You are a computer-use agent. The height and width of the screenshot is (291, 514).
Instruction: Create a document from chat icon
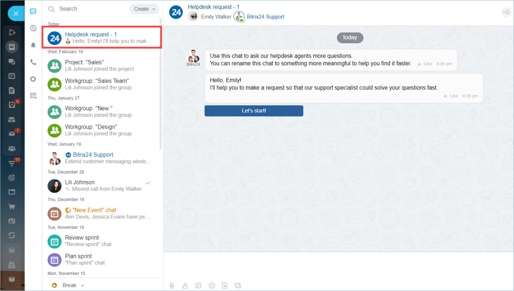225,285
